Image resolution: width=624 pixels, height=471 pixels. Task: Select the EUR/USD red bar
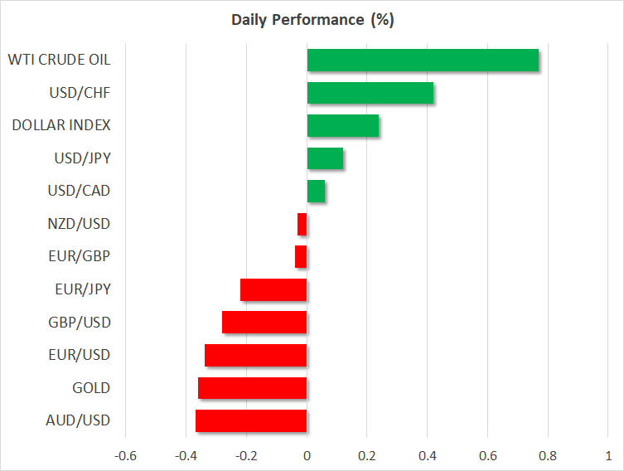[256, 355]
